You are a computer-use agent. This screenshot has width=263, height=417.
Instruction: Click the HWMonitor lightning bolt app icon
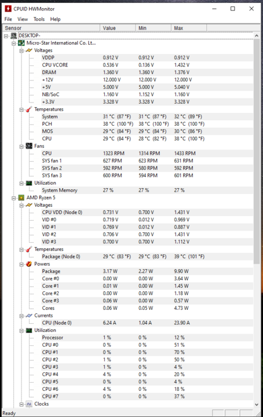tap(8, 9)
